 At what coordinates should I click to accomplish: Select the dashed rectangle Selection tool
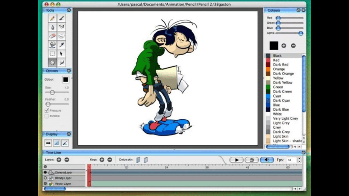click(x=52, y=54)
